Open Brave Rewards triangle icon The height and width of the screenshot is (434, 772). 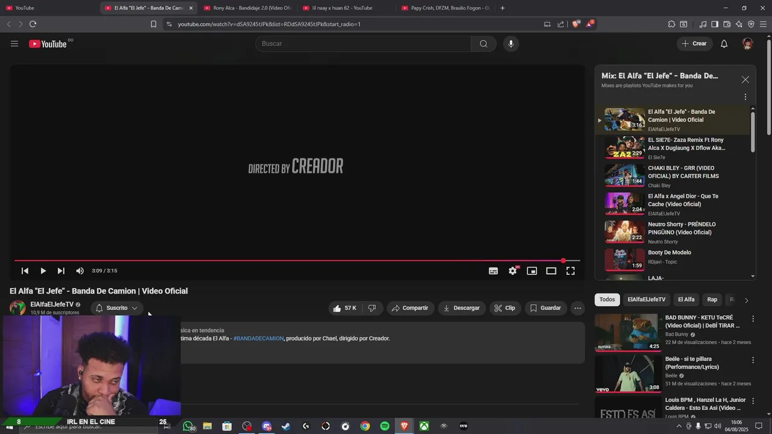tap(589, 24)
